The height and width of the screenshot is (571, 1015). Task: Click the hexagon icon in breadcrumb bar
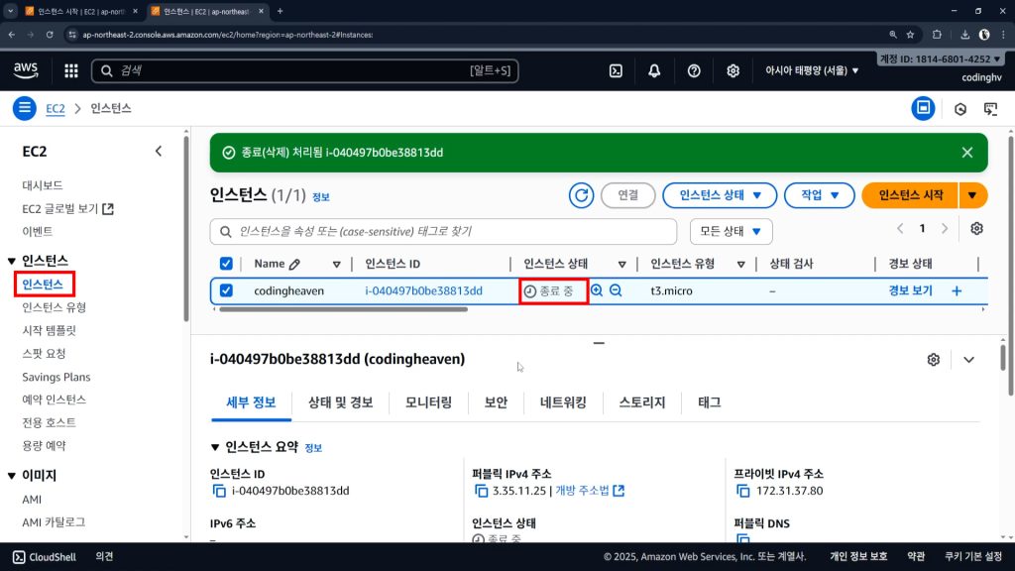click(x=960, y=109)
